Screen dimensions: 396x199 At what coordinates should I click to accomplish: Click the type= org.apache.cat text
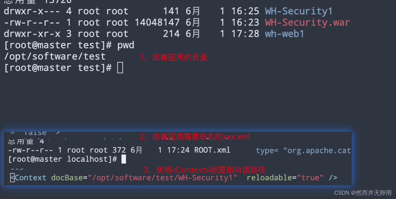pos(303,151)
